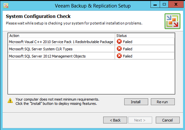
Task: Select Microsoft Visual C++ 2010 Redistributable row
Action: (x=91, y=42)
